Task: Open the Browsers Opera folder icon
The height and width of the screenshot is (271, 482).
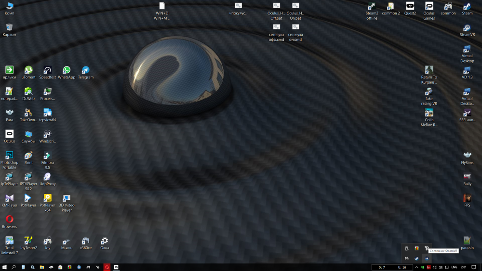Action: (10, 222)
